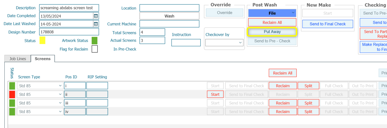Select the Screens tab
The height and width of the screenshot is (128, 387).
click(x=43, y=59)
